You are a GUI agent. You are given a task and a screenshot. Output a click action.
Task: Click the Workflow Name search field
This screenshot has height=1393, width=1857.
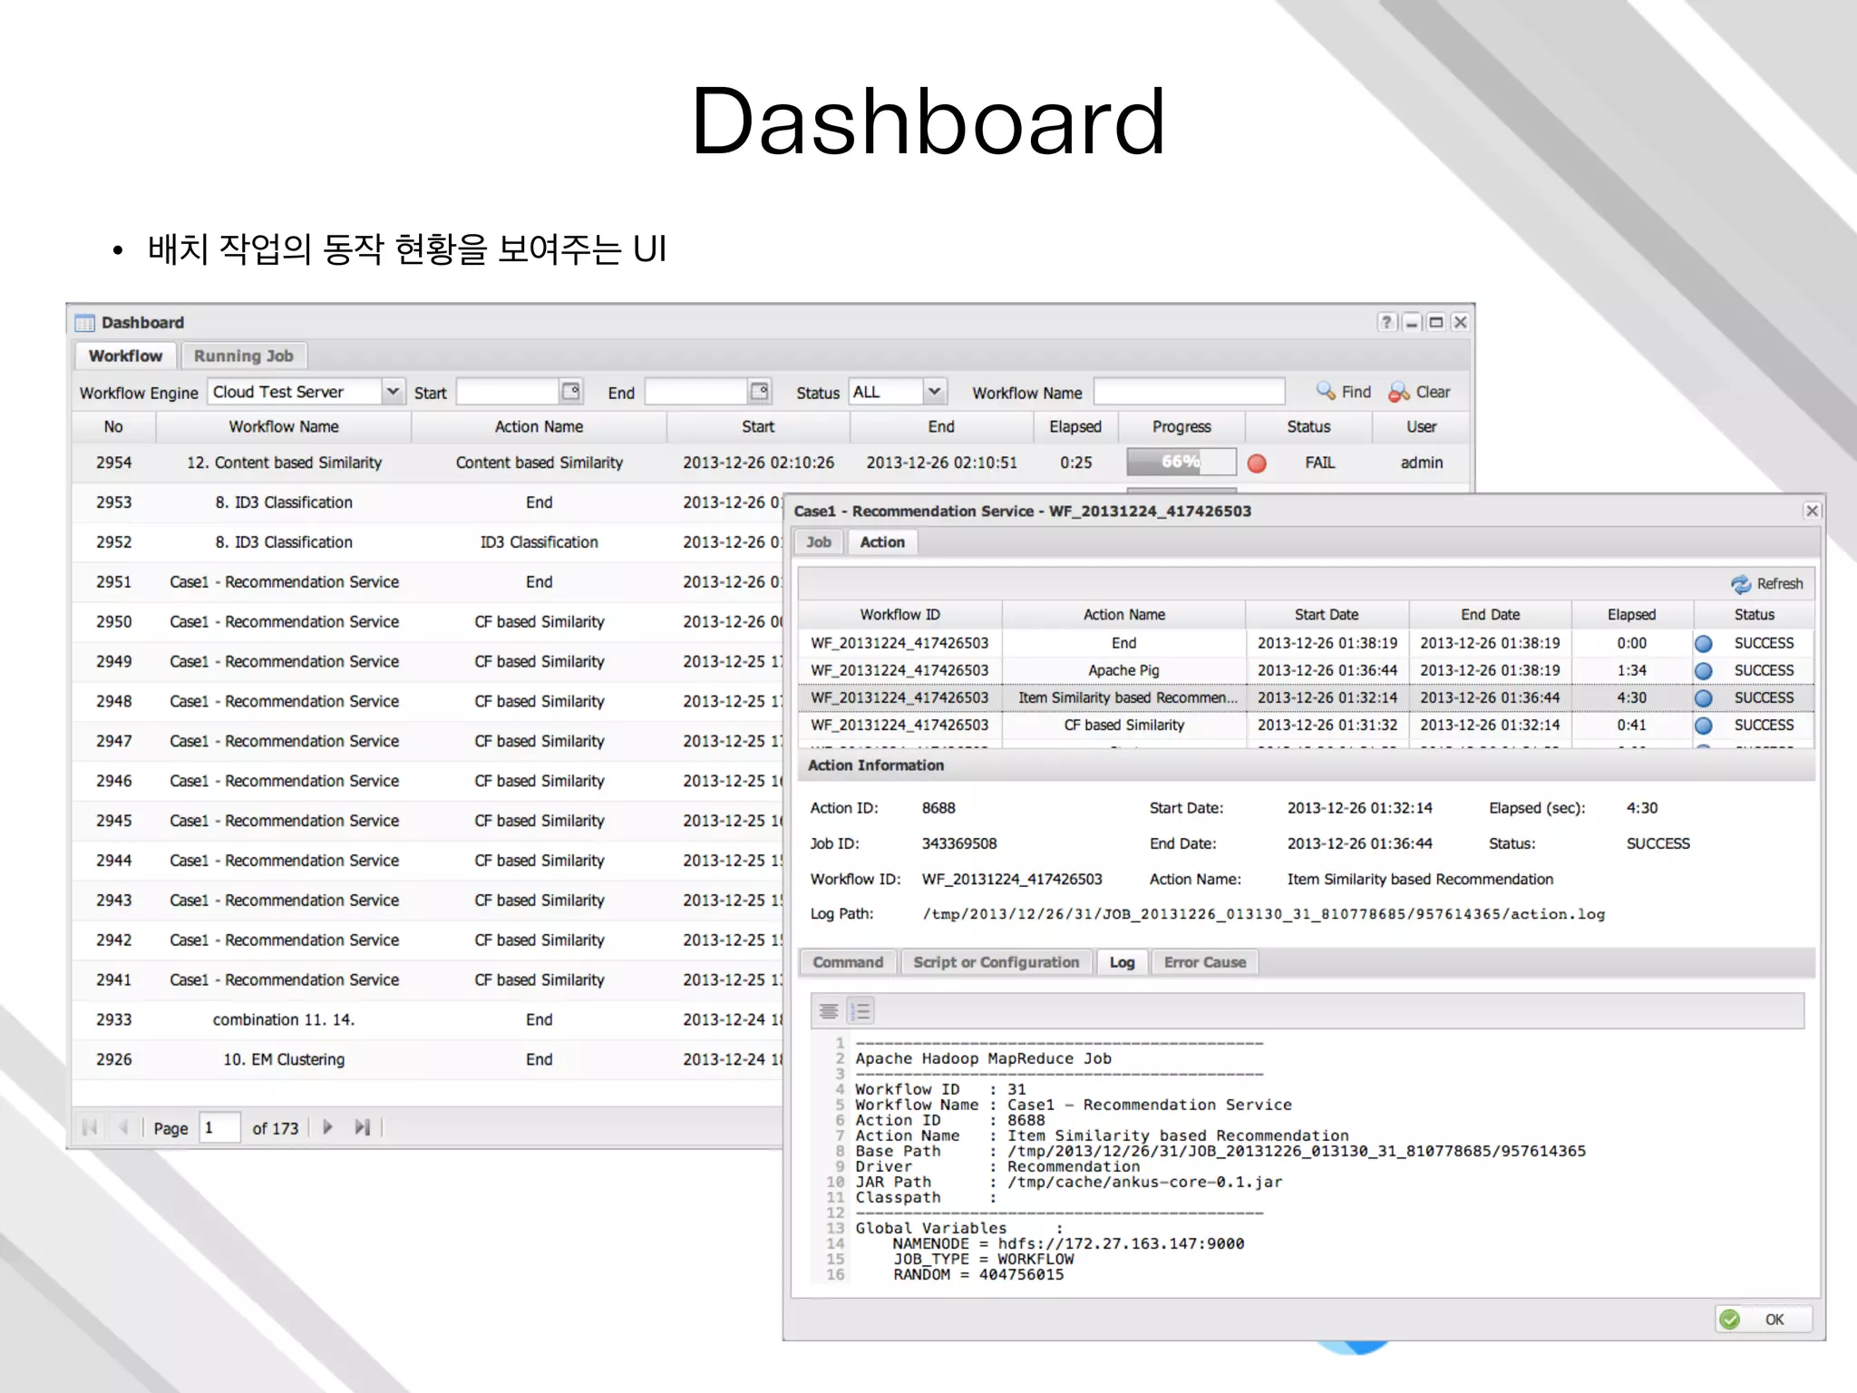1189,392
